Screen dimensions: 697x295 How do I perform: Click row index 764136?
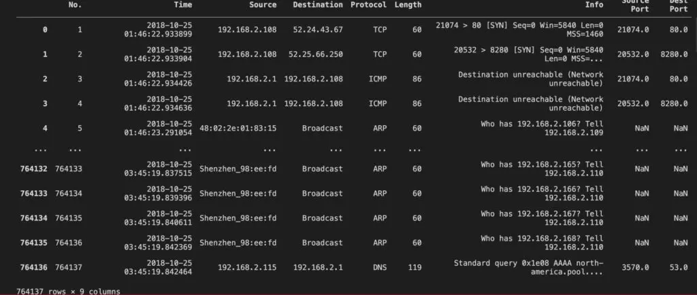pyautogui.click(x=34, y=268)
